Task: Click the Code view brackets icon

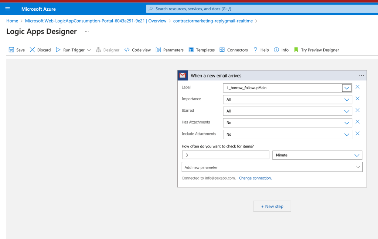Action: click(x=127, y=50)
